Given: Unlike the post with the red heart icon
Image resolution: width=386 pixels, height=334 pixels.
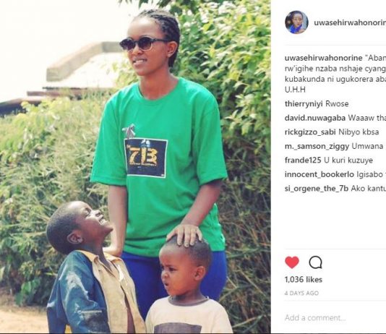Looking at the screenshot, I should pyautogui.click(x=292, y=262).
